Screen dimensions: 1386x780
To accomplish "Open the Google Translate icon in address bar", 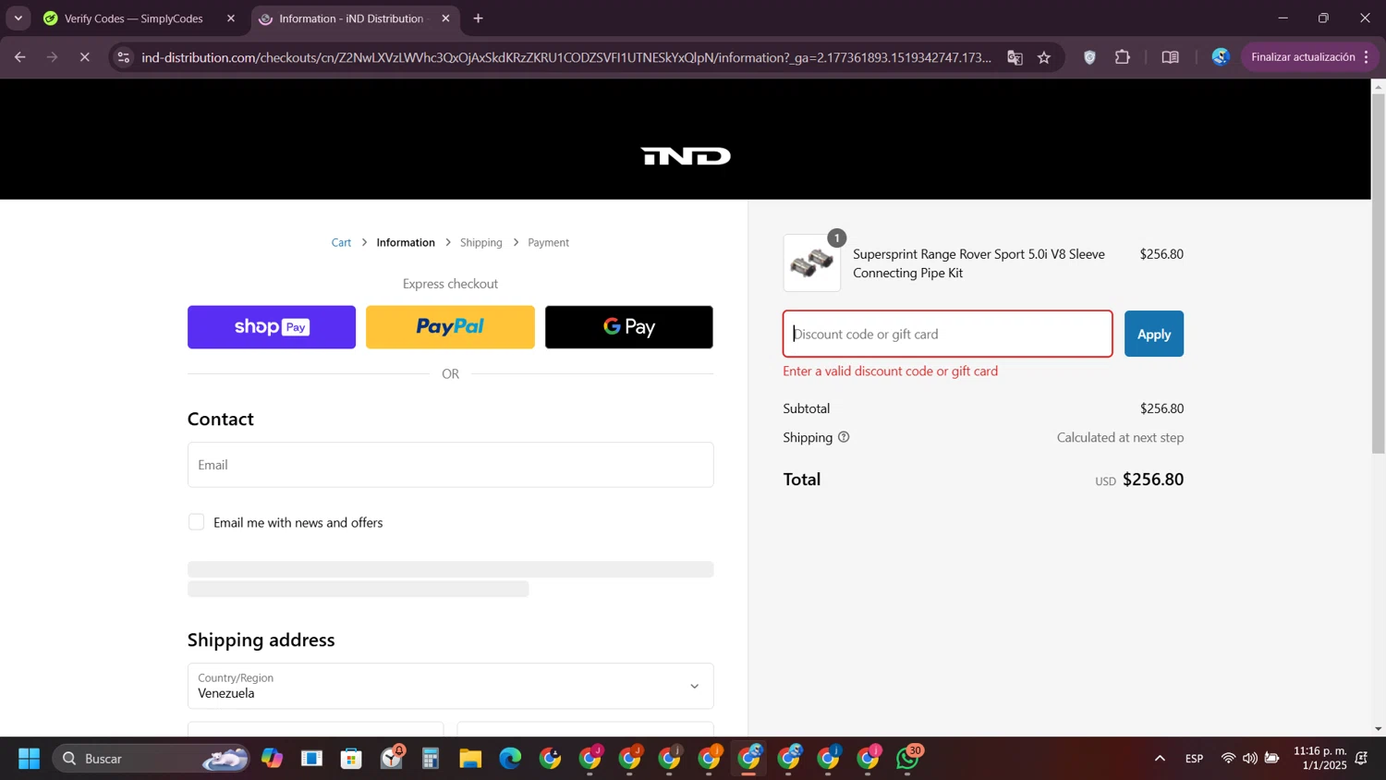I will click(1015, 57).
